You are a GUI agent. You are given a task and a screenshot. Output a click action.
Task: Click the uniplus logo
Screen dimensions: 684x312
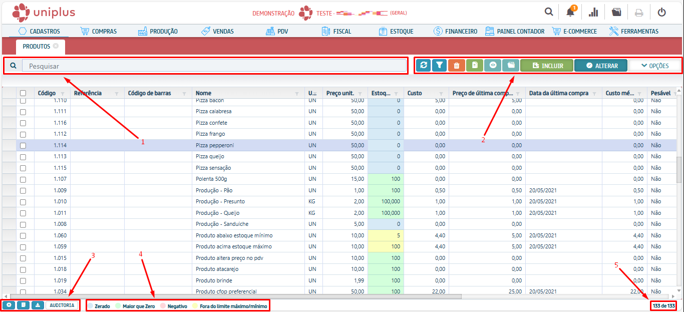43,13
